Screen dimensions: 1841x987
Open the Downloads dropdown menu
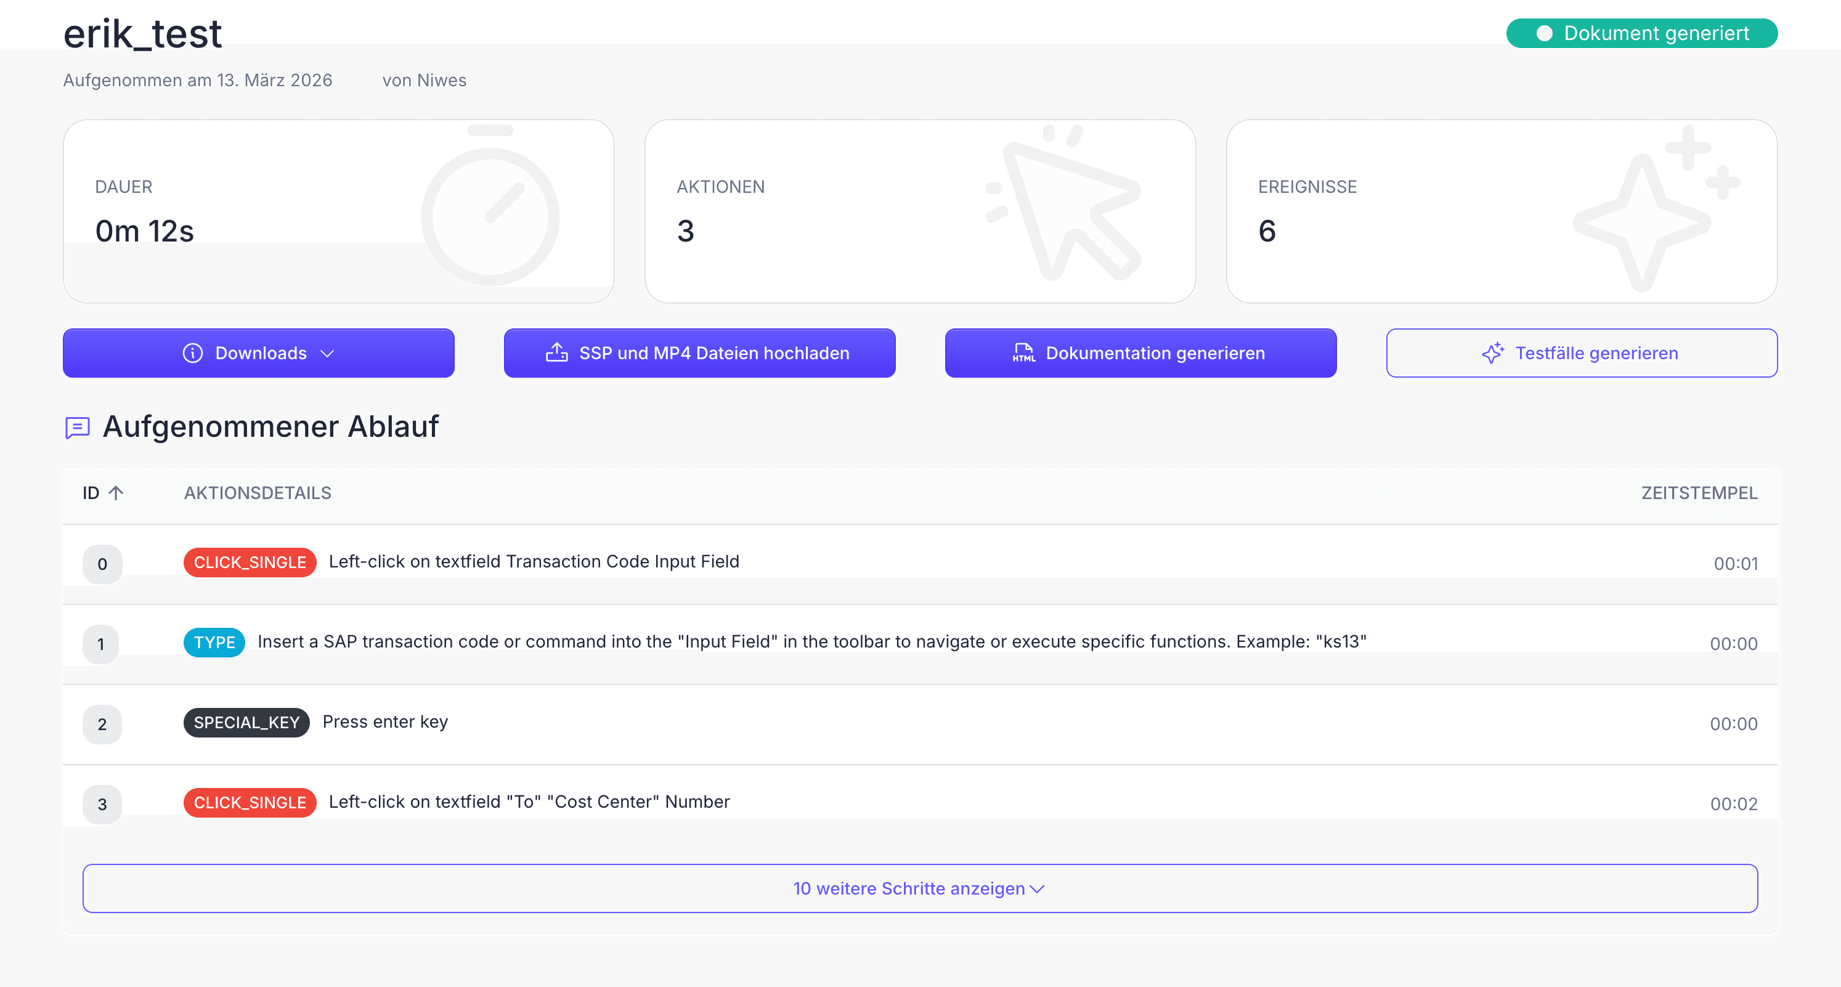(259, 352)
